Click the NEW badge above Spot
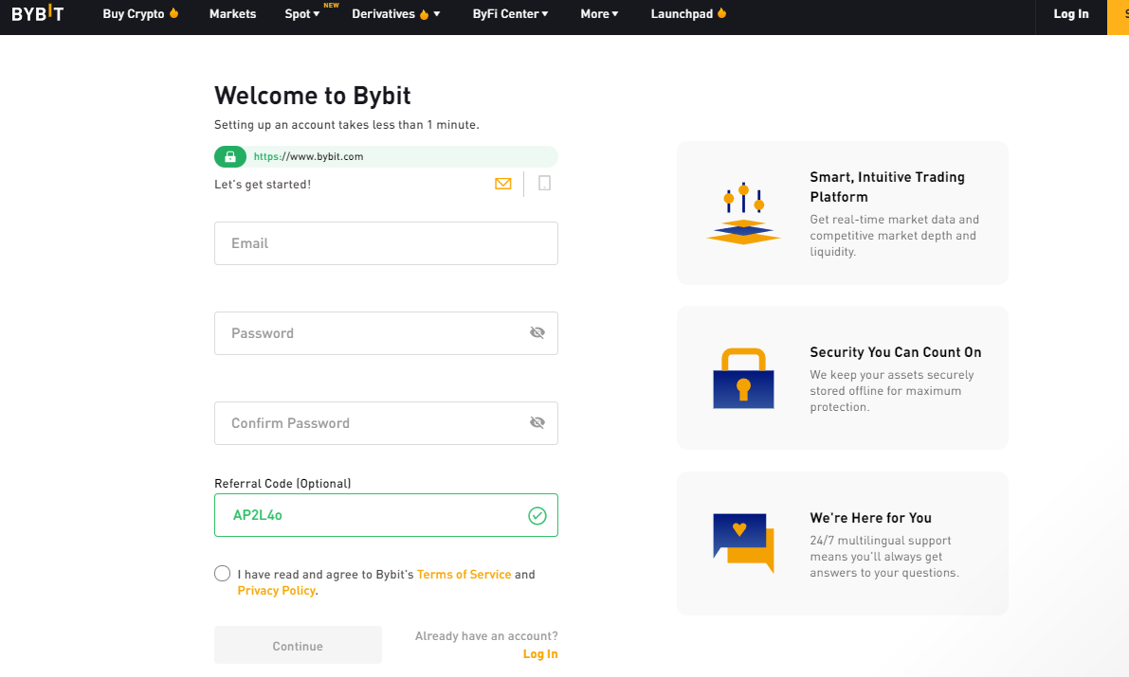The image size is (1129, 677). (331, 5)
